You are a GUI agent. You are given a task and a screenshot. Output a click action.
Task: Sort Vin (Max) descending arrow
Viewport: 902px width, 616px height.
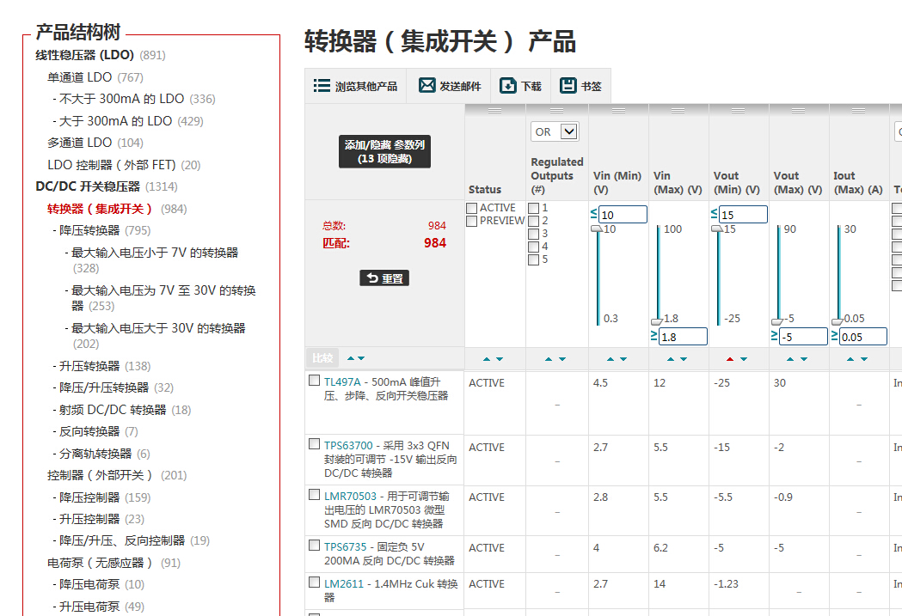(x=684, y=359)
